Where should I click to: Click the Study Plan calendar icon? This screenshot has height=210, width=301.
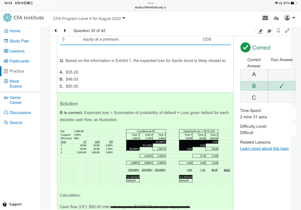coord(6,41)
